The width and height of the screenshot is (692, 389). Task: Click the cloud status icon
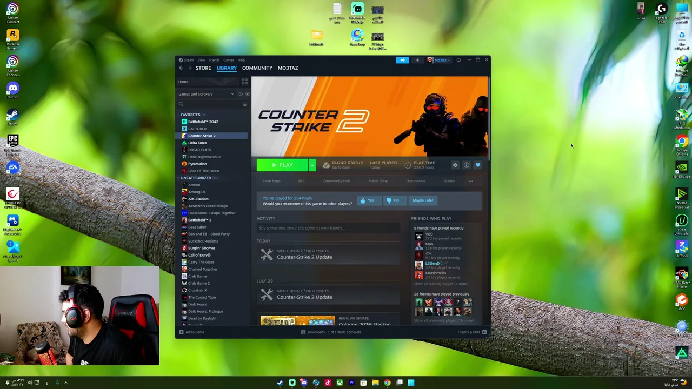[x=326, y=165]
